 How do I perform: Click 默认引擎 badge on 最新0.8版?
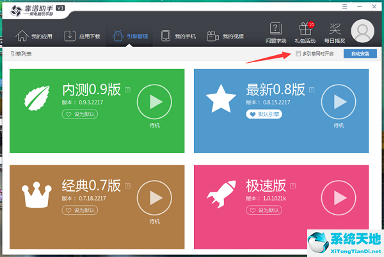click(264, 114)
